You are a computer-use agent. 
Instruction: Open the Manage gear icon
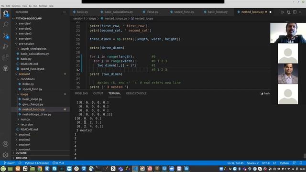tap(5, 155)
